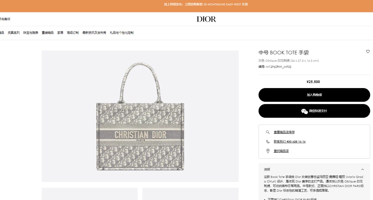
Task: Collapse the 说明 description section chevron
Action: 363,170
